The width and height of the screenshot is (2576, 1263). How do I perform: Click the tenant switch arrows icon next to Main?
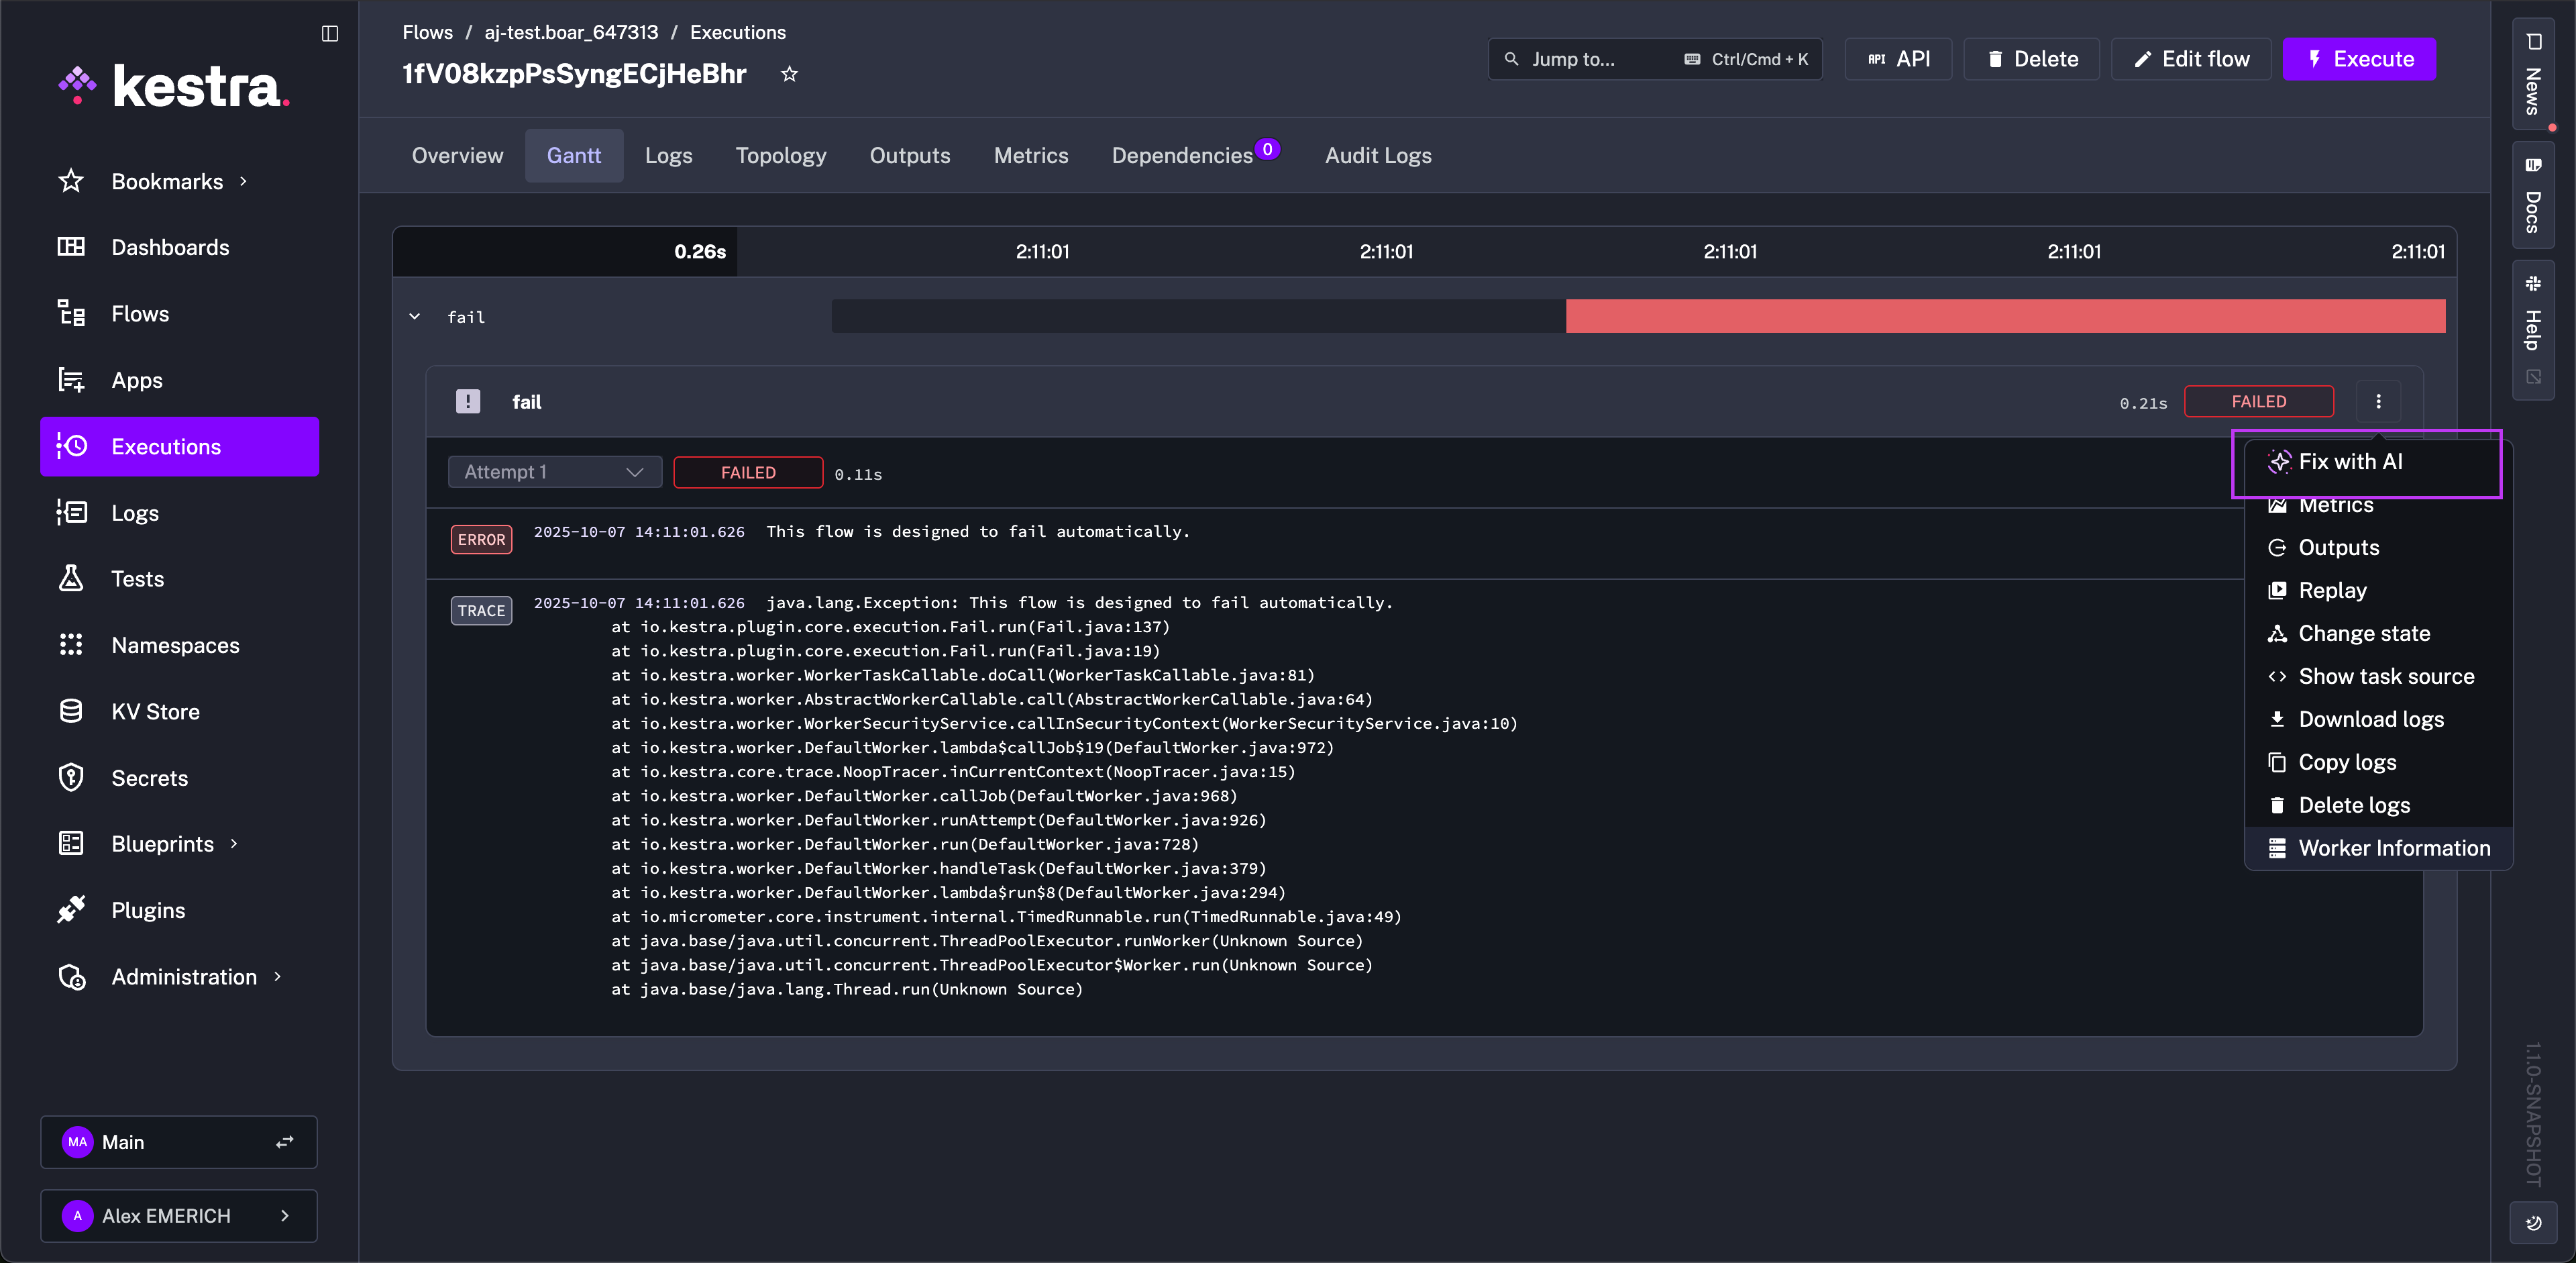tap(285, 1142)
